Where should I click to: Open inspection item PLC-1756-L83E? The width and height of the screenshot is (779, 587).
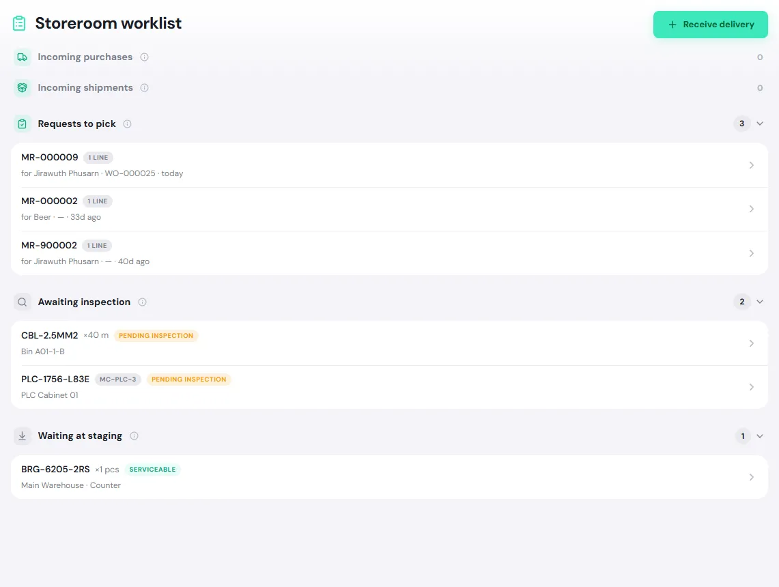click(x=389, y=387)
